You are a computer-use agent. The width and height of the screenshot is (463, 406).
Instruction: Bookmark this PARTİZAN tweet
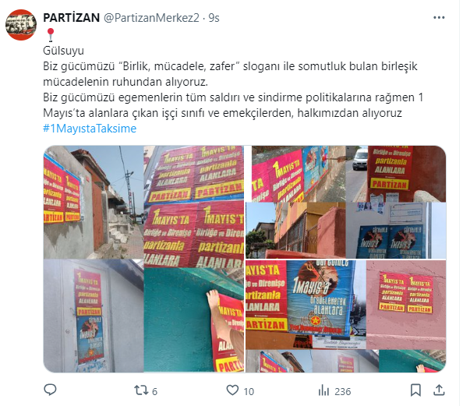coord(415,390)
